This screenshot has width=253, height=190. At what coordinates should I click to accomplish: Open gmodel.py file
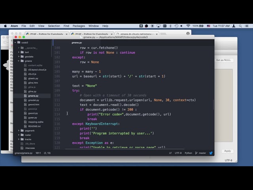click(x=34, y=100)
